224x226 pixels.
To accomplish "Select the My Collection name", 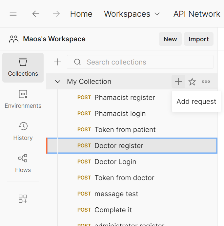I will (x=89, y=82).
